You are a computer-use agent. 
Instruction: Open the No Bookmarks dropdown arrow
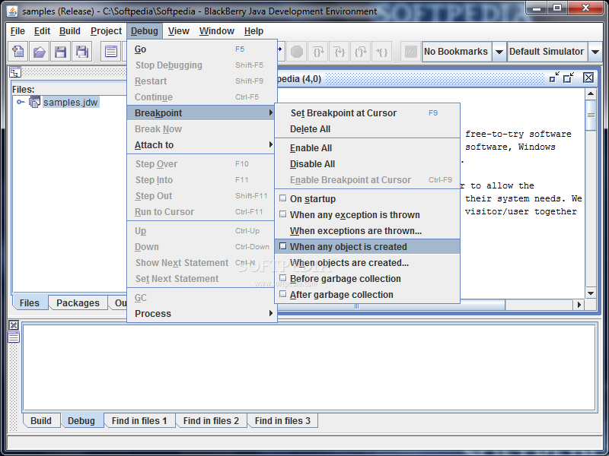coord(499,52)
